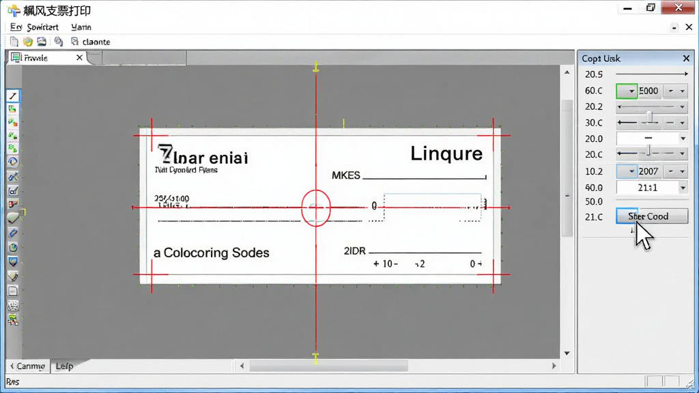
Task: Expand the dropdown arrow in the 20.2 row
Action: point(682,107)
